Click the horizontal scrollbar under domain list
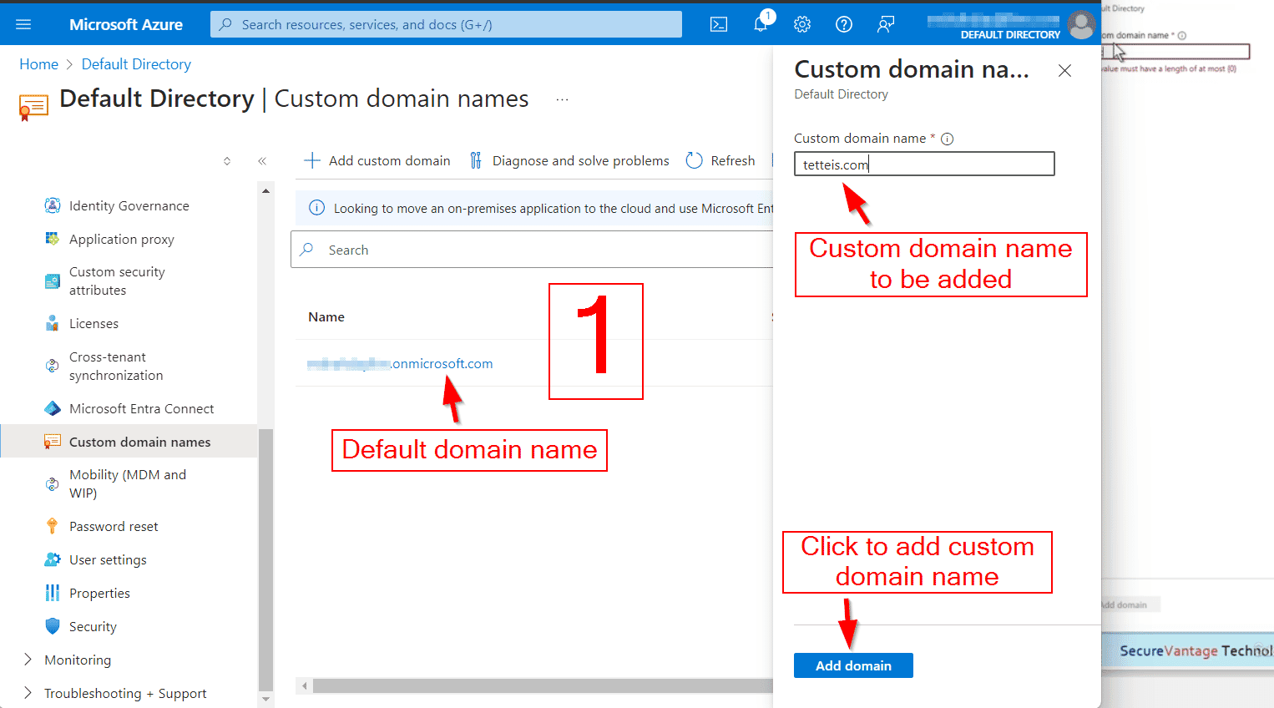 543,685
